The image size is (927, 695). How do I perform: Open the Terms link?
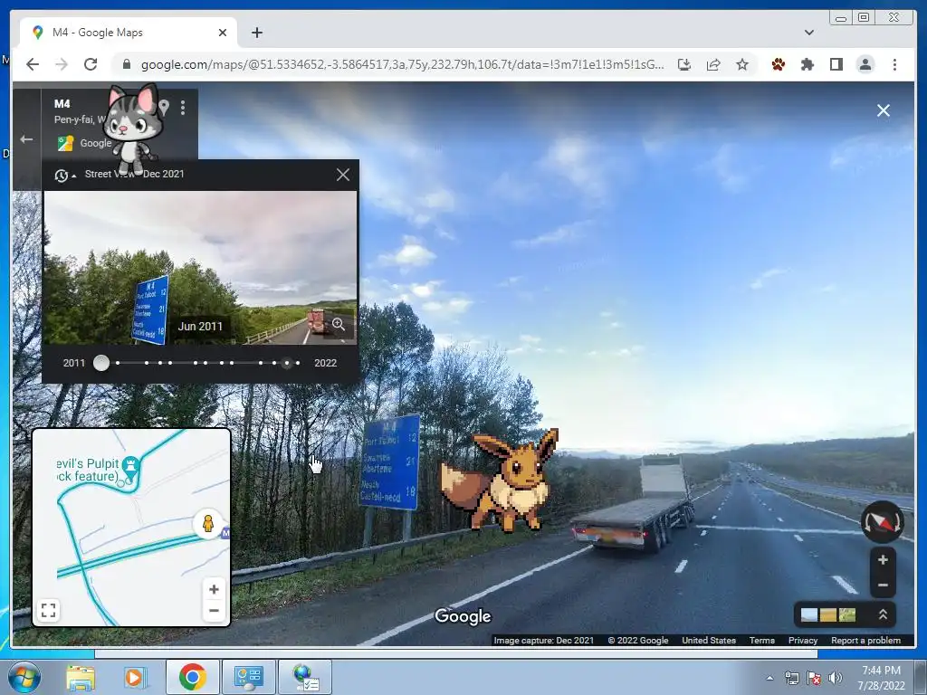(x=761, y=641)
